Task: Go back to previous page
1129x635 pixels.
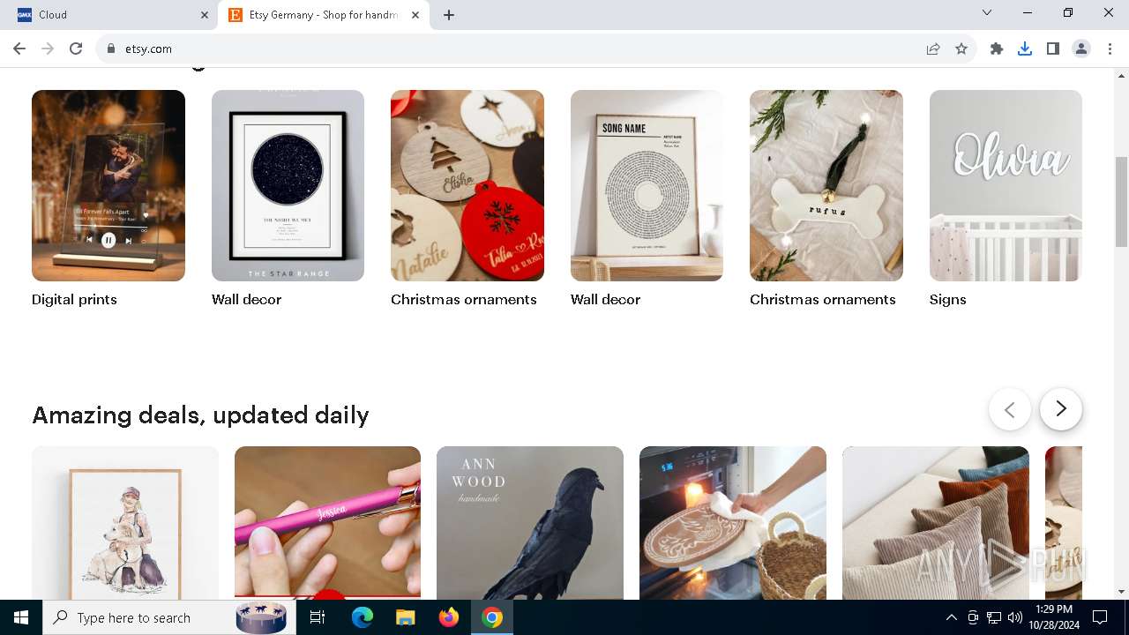Action: 19,49
